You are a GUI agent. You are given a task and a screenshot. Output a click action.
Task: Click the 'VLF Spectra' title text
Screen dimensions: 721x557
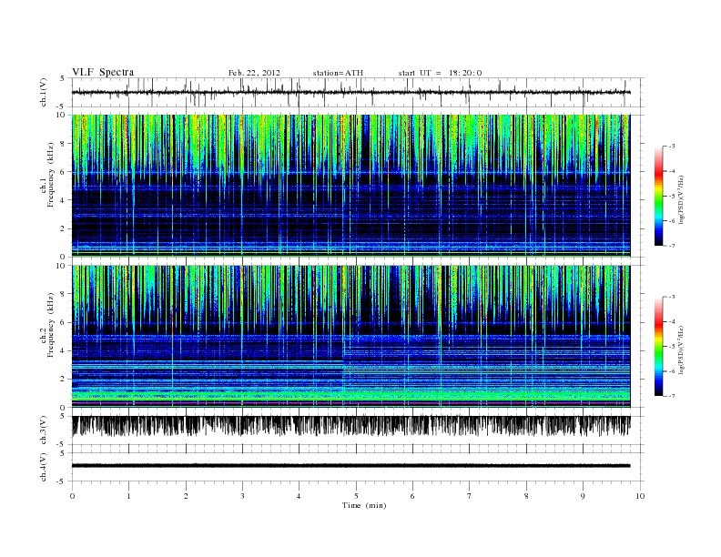coord(103,72)
